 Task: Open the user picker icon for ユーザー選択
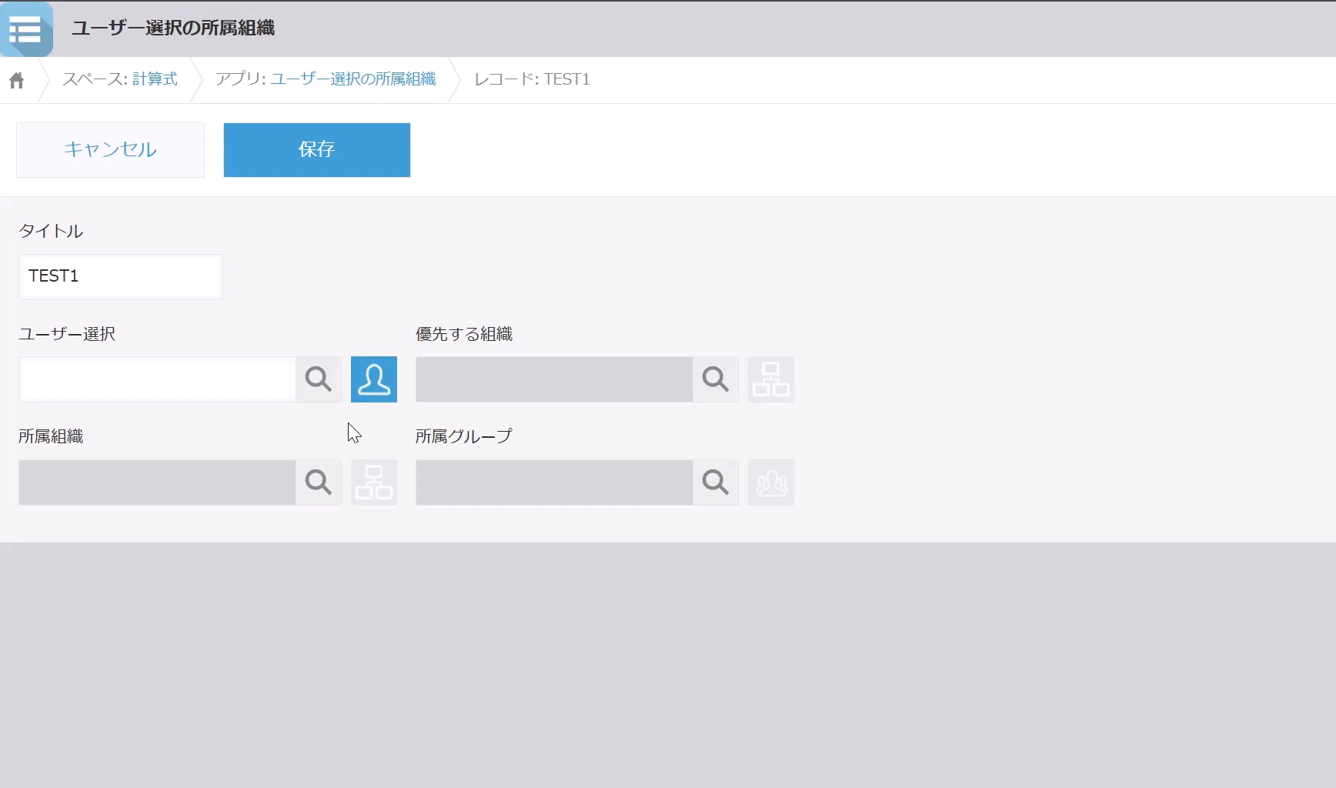[x=374, y=379]
